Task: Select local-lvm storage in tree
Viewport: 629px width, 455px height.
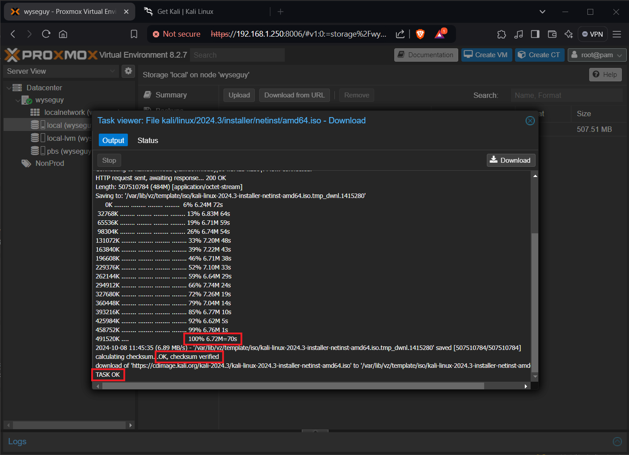Action: pyautogui.click(x=69, y=139)
